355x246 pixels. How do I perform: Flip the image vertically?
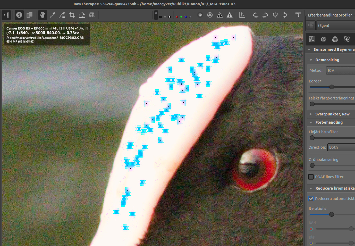285,15
